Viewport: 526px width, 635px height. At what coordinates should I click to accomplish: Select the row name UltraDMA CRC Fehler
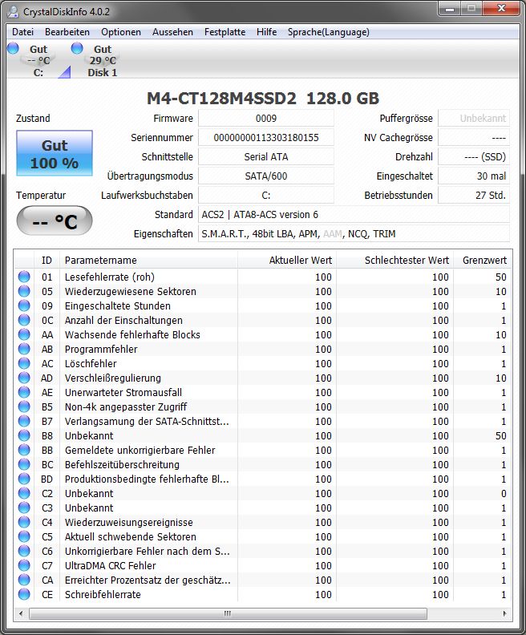(110, 566)
